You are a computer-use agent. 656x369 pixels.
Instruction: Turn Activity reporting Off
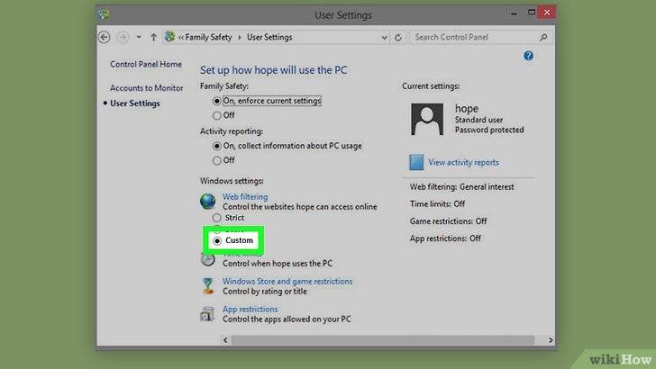pyautogui.click(x=216, y=160)
